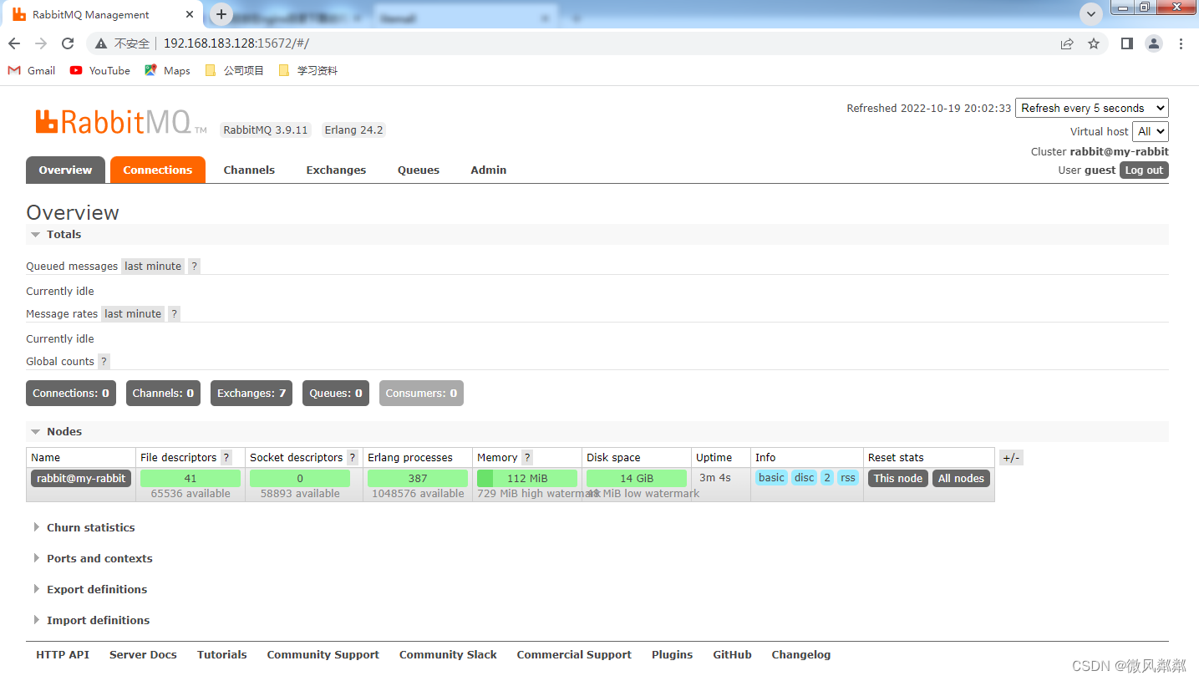Click the Log out button

point(1144,170)
